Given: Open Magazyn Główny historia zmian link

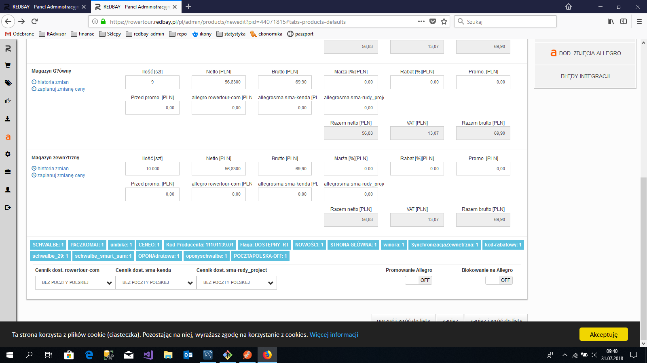Looking at the screenshot, I should coord(53,82).
